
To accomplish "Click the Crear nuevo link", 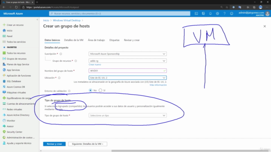I will click(95, 65).
